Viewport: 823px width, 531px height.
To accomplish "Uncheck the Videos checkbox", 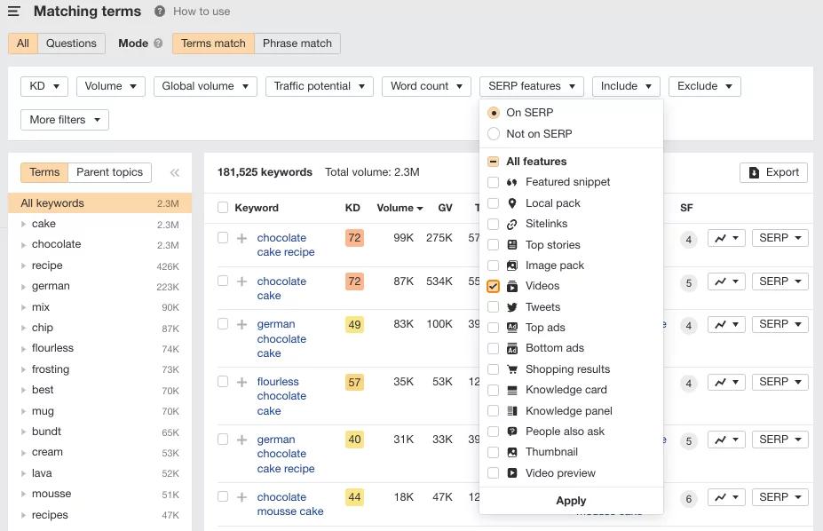I will 494,286.
